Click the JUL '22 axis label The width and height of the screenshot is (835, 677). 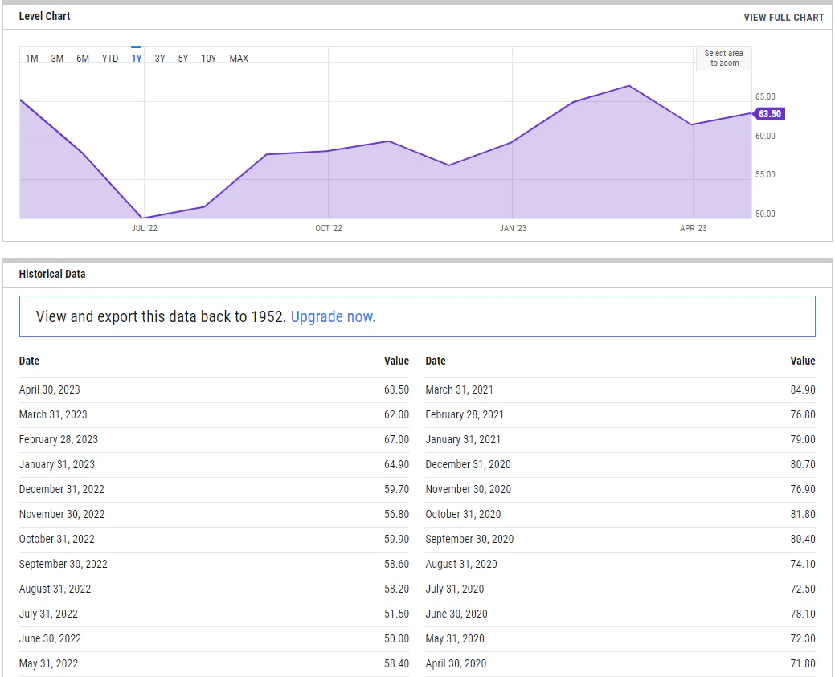[144, 229]
